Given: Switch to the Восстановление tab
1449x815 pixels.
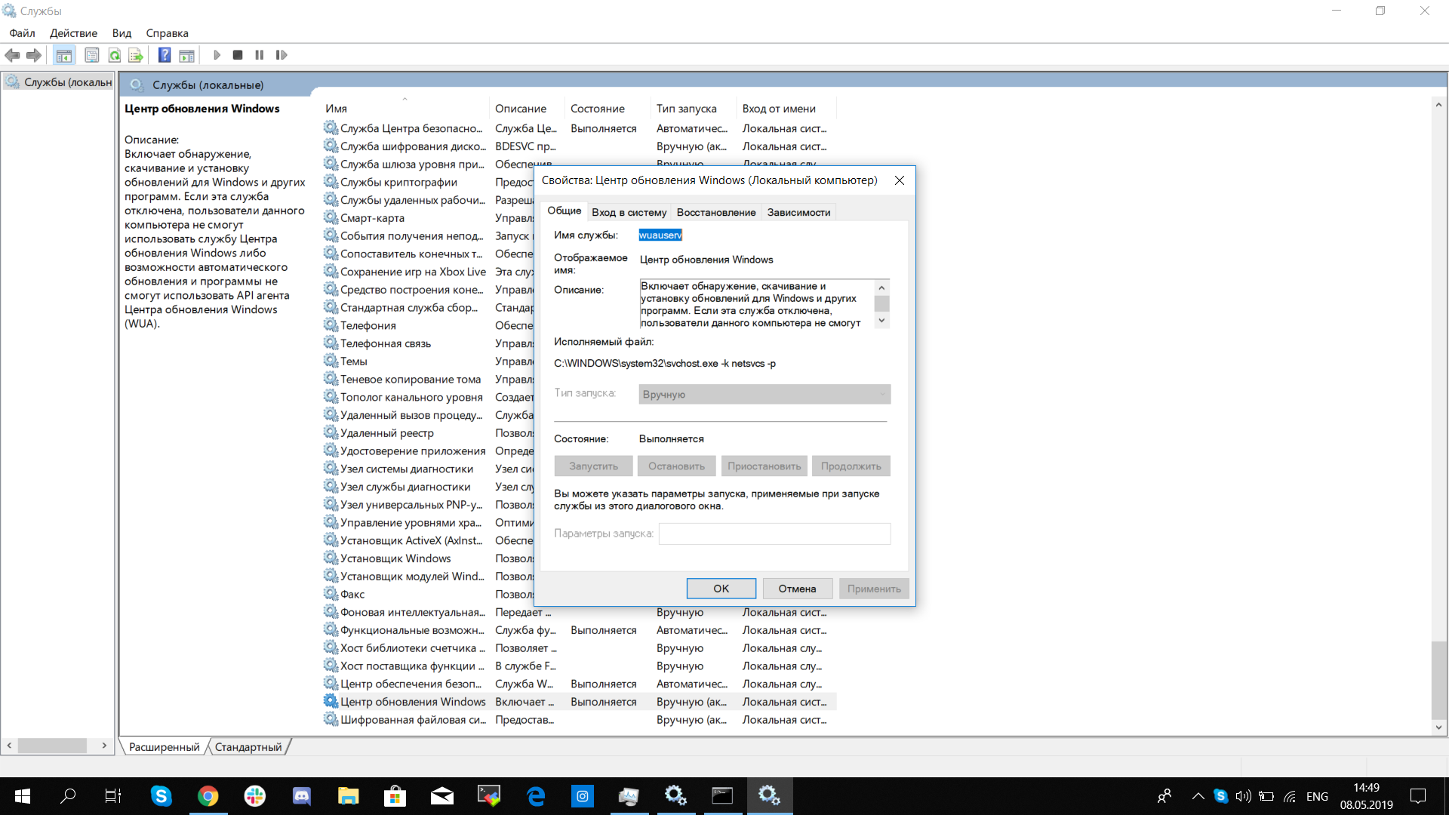Looking at the screenshot, I should pos(715,212).
